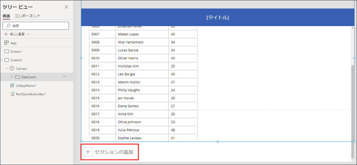Open the DataCard1 more options menu
The height and width of the screenshot is (165, 357).
[x=65, y=77]
